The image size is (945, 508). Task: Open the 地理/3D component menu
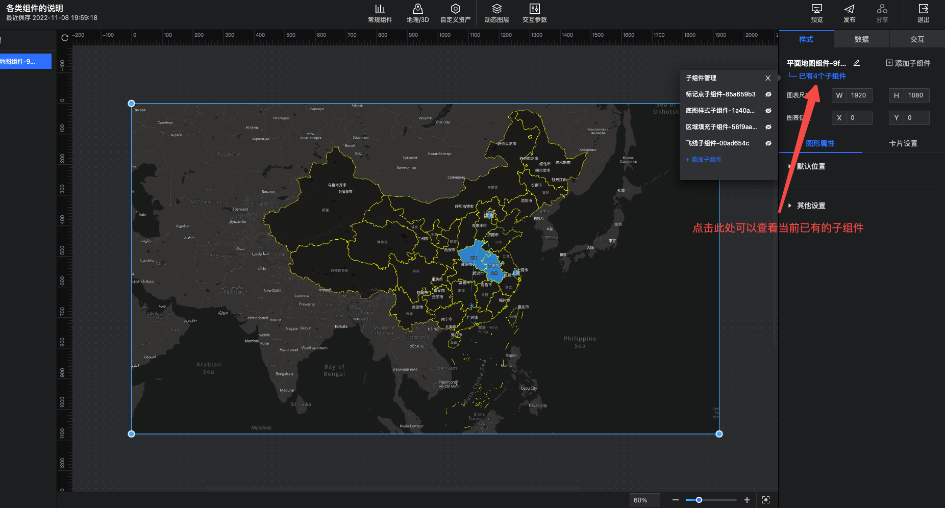click(417, 13)
